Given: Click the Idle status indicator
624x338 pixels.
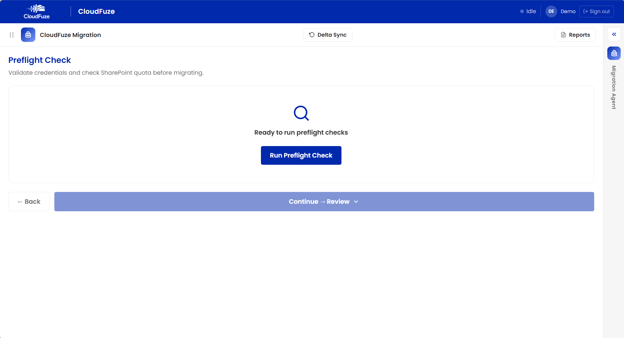Looking at the screenshot, I should pyautogui.click(x=528, y=11).
